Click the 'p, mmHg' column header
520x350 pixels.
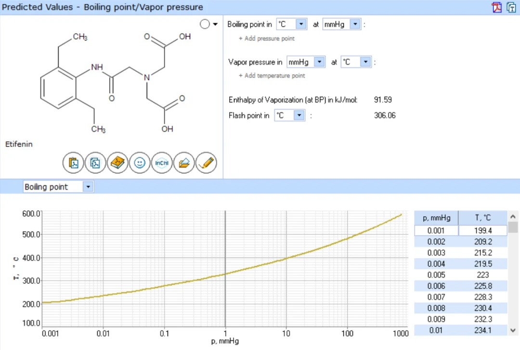coord(436,218)
